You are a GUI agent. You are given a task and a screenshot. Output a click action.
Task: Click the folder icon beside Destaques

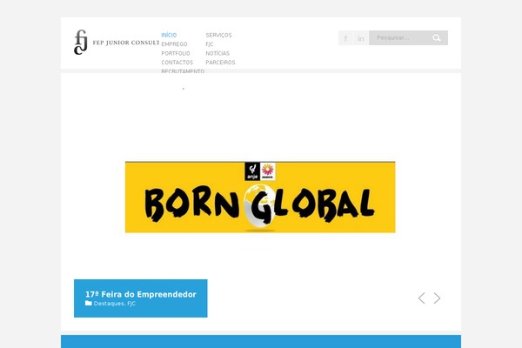tap(88, 303)
